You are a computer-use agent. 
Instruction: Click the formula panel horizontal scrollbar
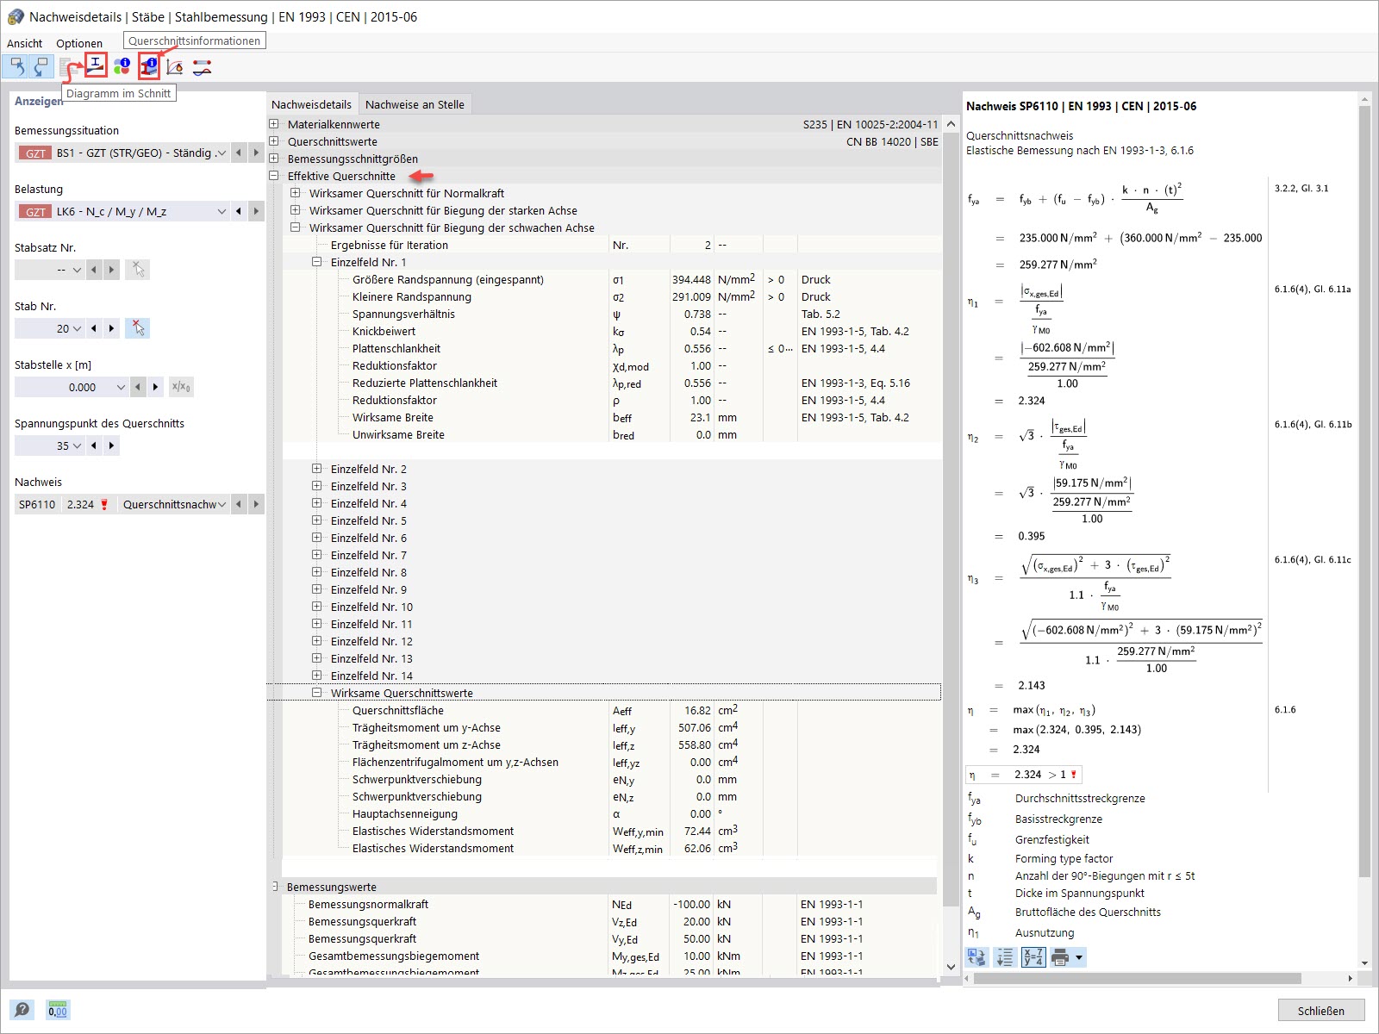pos(1138,978)
